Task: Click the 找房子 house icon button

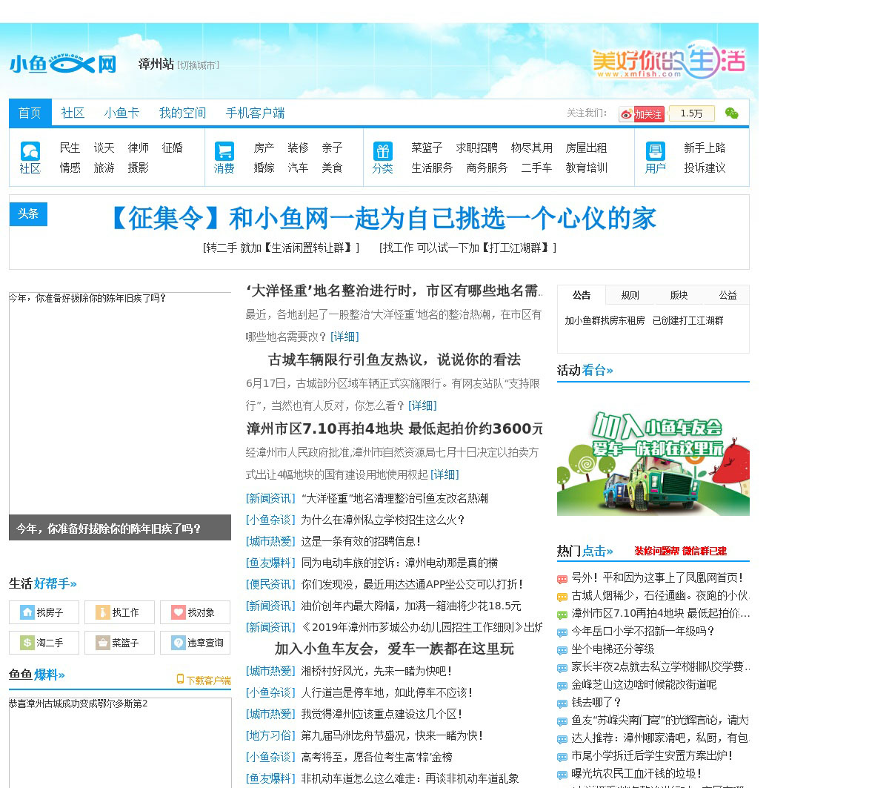Action: (44, 612)
